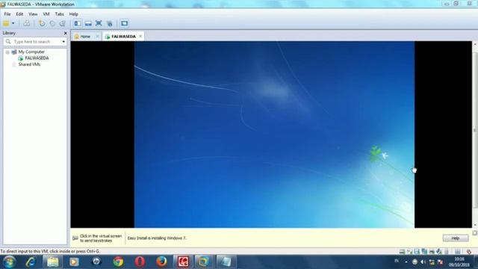Viewport: 478px width, 269px height.
Task: Click 'Easy Install is installing Windows 7.' text
Action: 157,238
